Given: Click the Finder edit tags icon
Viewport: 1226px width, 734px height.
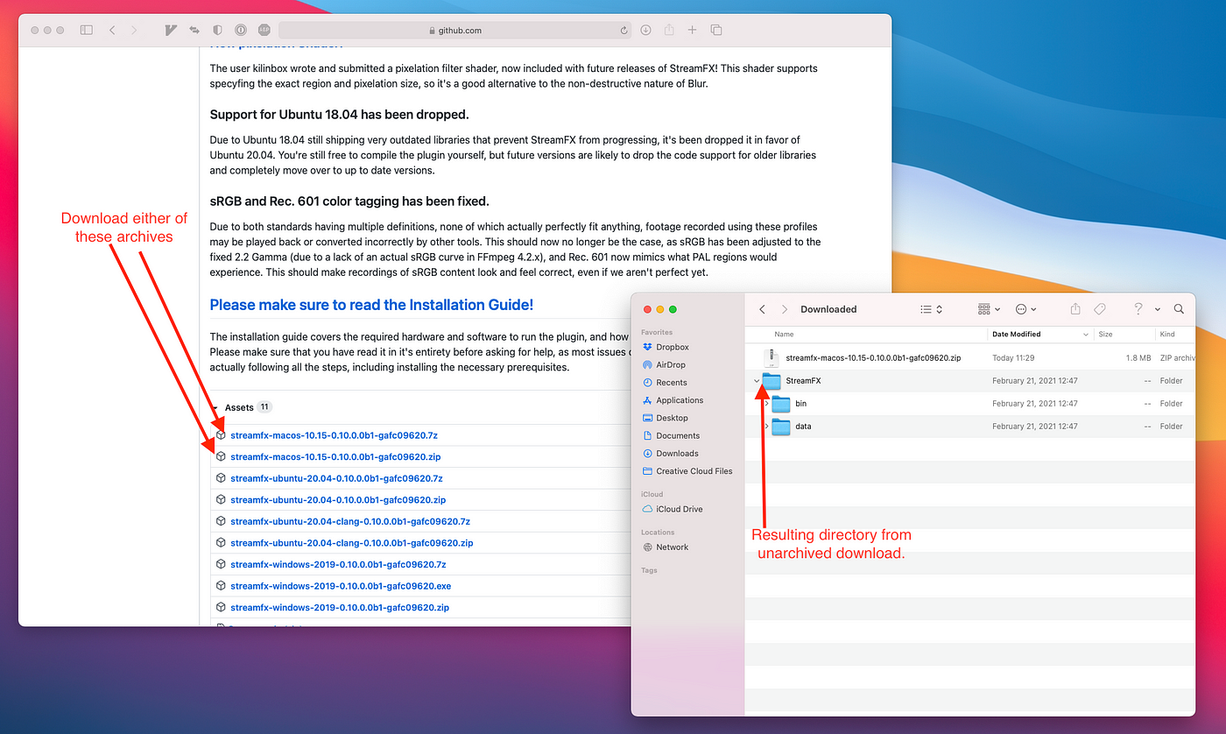Looking at the screenshot, I should click(x=1100, y=309).
